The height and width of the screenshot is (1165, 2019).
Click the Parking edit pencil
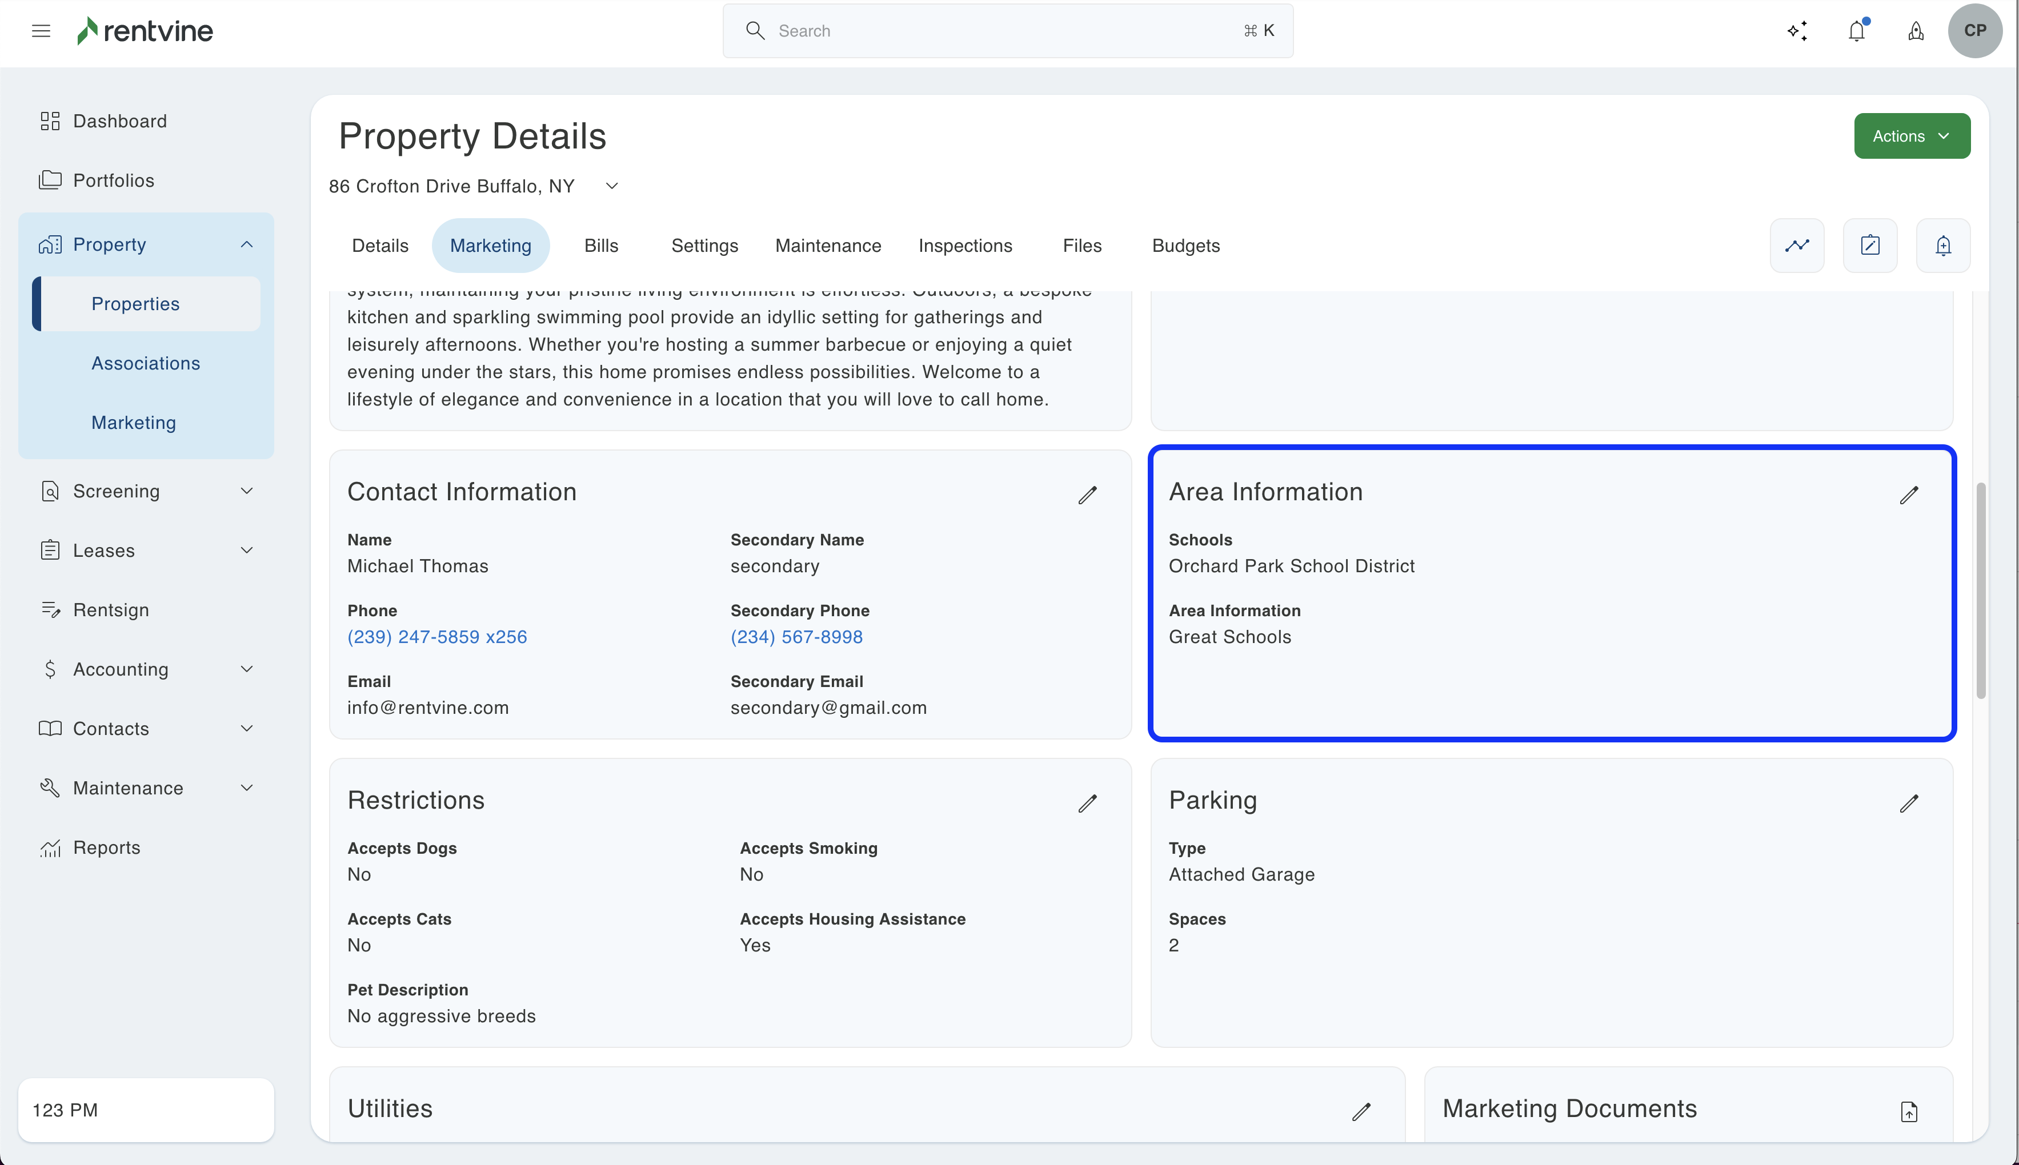(x=1909, y=804)
